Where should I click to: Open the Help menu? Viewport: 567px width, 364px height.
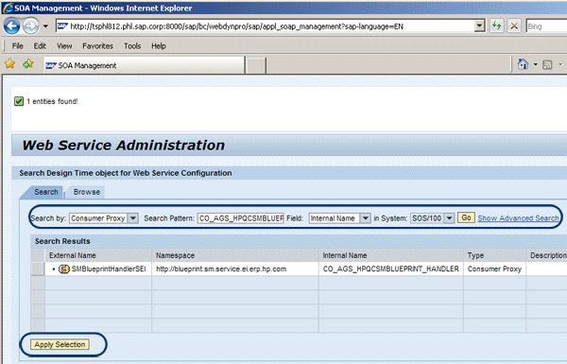pos(159,46)
